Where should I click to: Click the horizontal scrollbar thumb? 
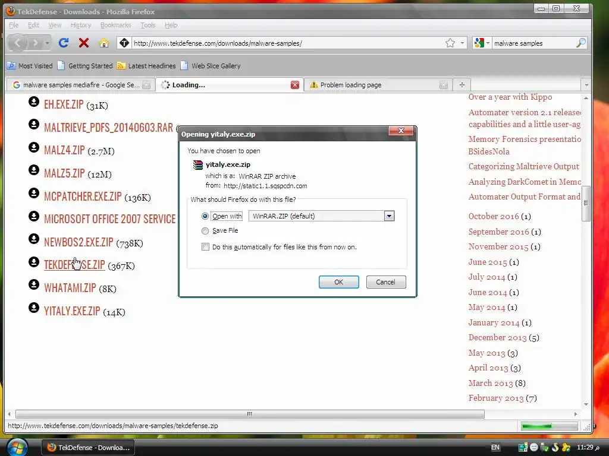pos(250,414)
